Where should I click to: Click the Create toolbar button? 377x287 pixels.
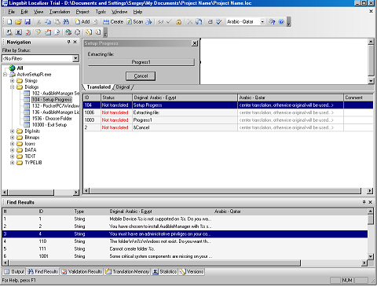click(113, 22)
